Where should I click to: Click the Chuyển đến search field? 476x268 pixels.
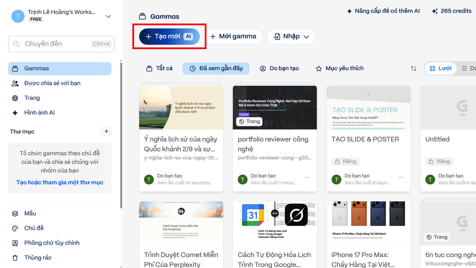point(61,44)
